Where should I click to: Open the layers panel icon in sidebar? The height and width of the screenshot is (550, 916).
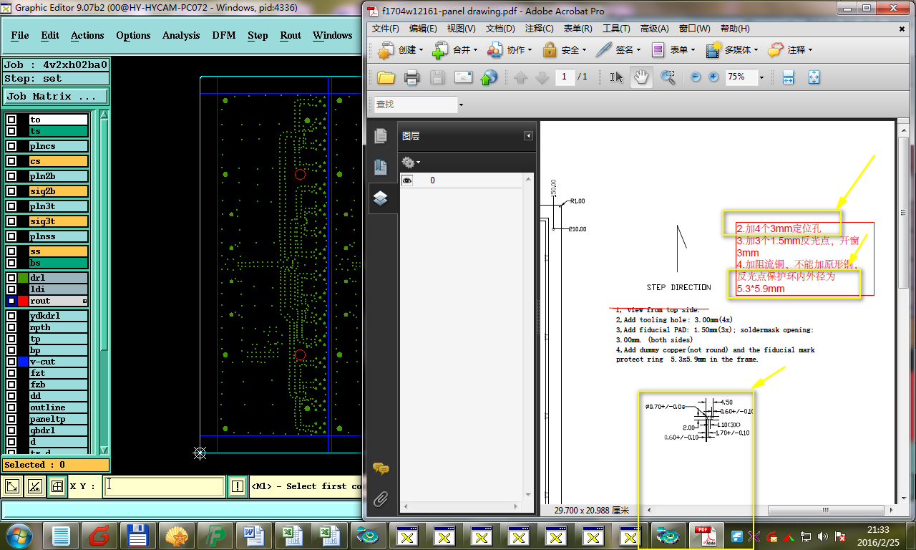tap(381, 198)
